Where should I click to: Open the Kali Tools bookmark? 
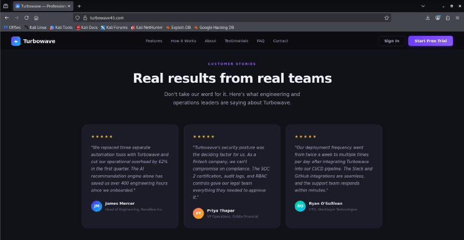coord(61,27)
